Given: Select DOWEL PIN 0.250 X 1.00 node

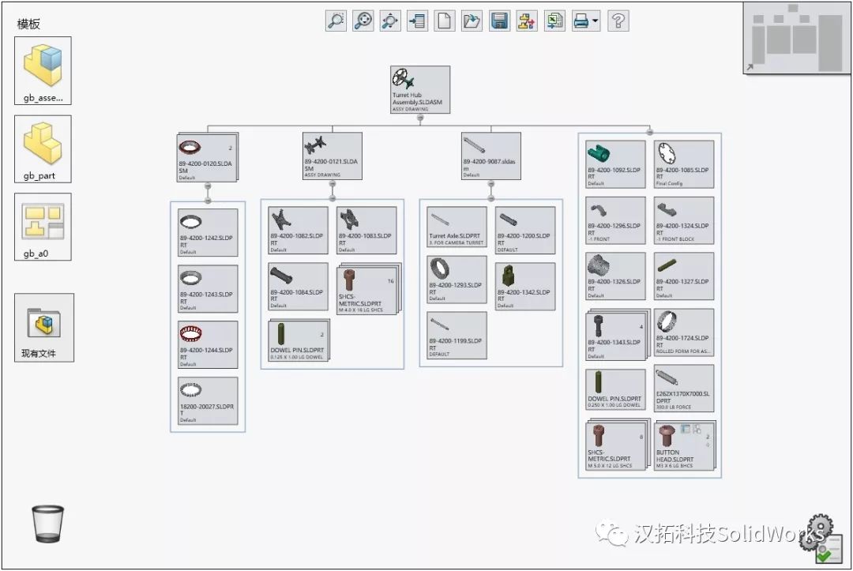Looking at the screenshot, I should pos(616,389).
